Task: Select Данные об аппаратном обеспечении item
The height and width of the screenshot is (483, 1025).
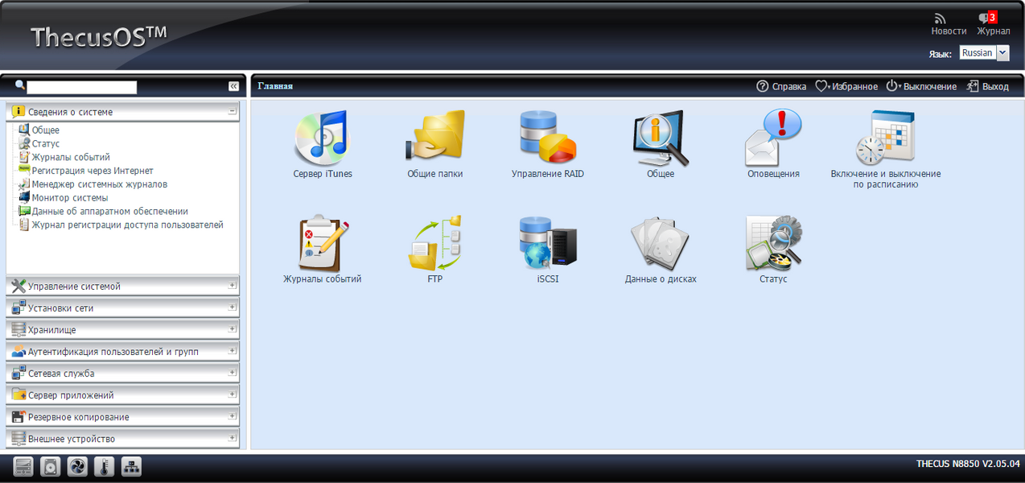Action: click(x=109, y=212)
